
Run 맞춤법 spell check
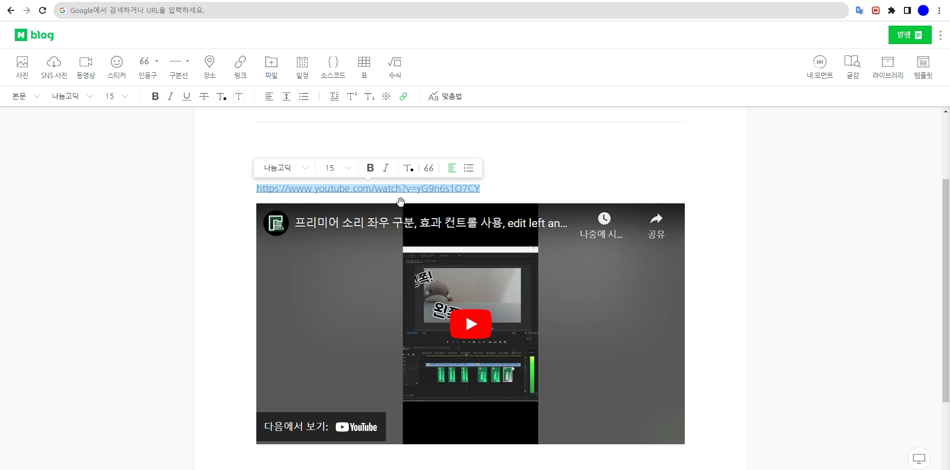tap(445, 96)
